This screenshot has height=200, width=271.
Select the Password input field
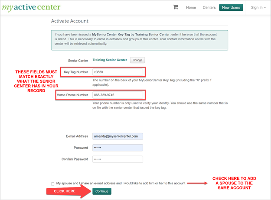118,148
